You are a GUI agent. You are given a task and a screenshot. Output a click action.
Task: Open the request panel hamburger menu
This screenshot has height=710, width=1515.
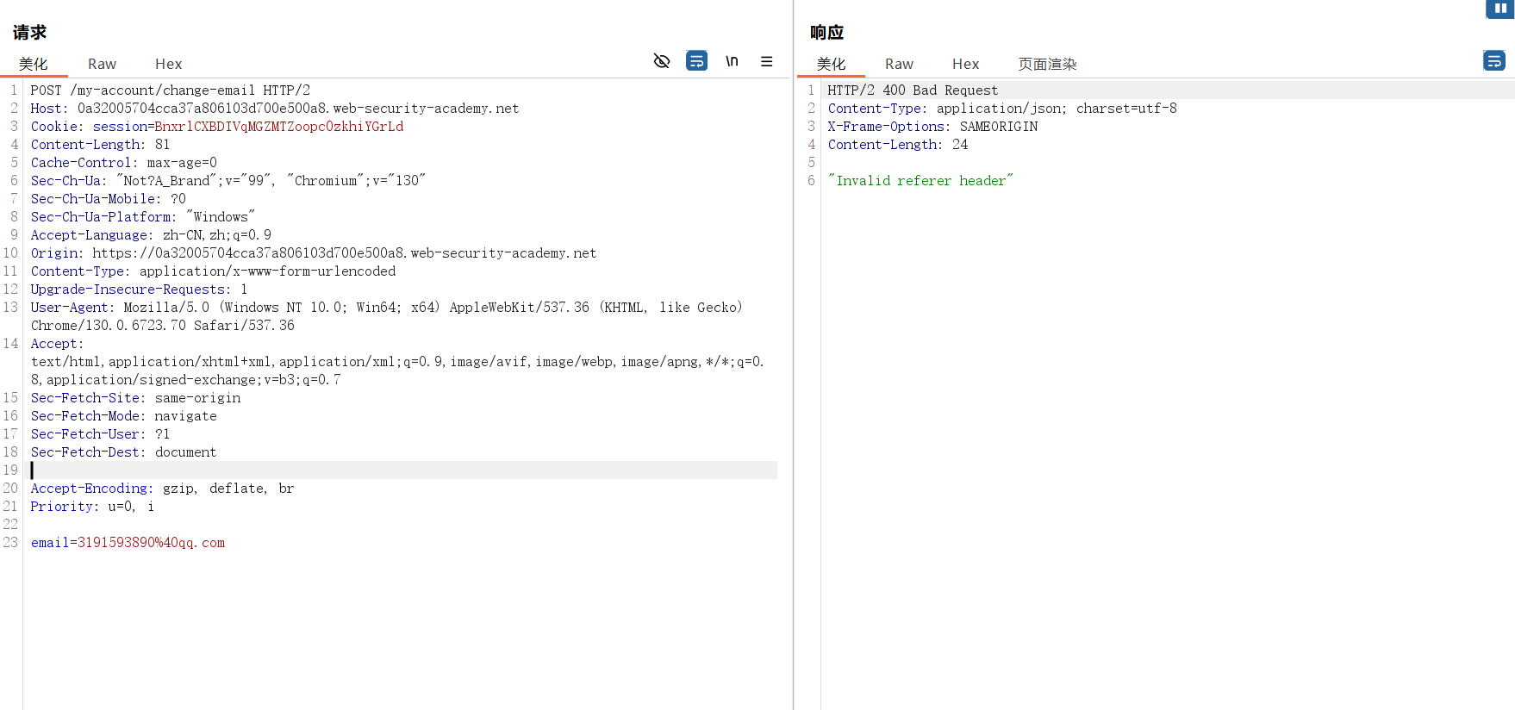pyautogui.click(x=766, y=61)
